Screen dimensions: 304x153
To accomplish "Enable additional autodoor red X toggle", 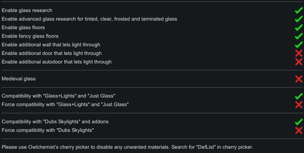I will (299, 62).
